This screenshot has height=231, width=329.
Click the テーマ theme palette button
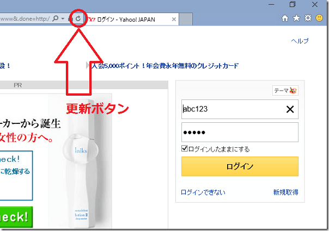click(285, 91)
